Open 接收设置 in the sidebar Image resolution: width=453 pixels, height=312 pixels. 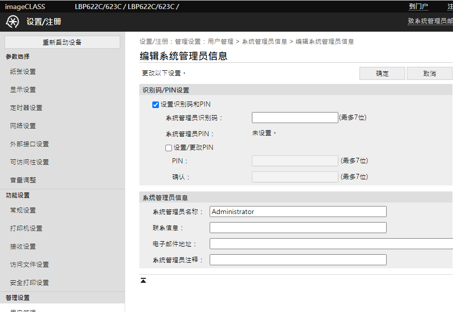pyautogui.click(x=23, y=247)
